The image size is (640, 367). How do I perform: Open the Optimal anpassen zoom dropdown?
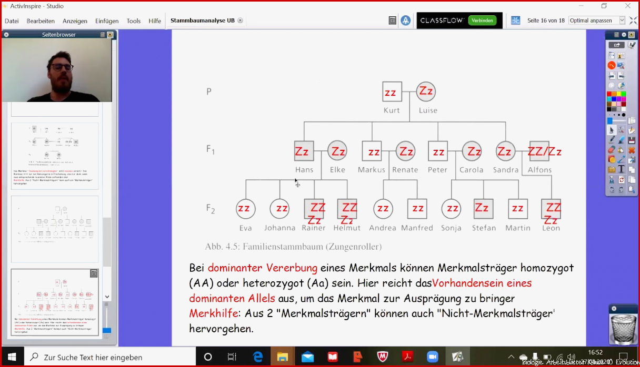pyautogui.click(x=597, y=21)
